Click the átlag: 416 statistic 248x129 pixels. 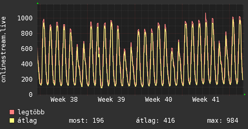(x=156, y=121)
